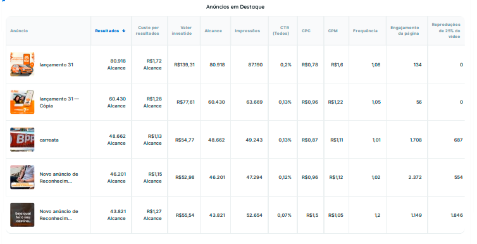
Task: Click the Valor investido column header
Action: click(182, 31)
